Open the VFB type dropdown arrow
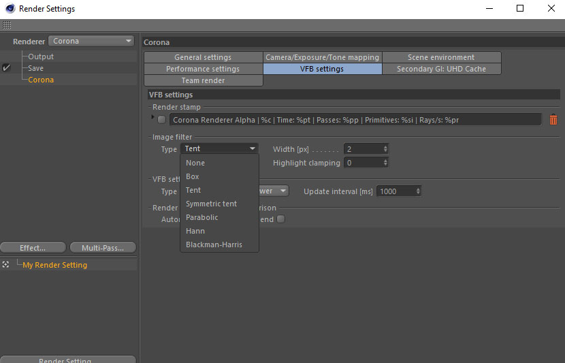Image resolution: width=565 pixels, height=363 pixels. pos(283,191)
